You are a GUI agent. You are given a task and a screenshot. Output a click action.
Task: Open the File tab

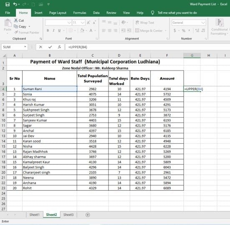coord(8,13)
